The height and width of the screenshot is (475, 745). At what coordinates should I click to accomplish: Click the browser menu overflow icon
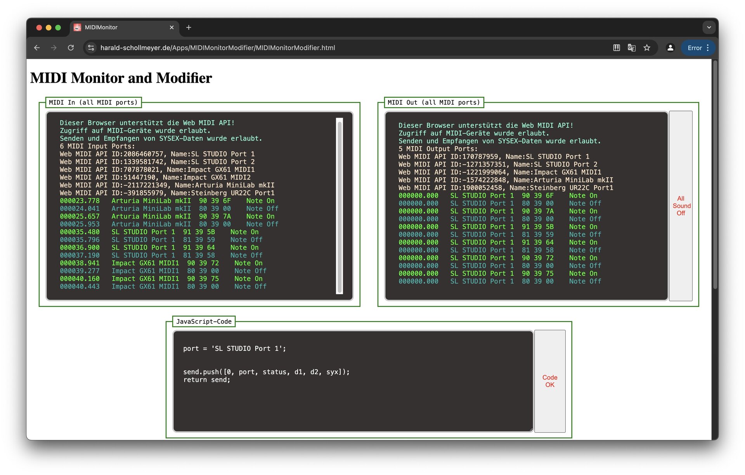coord(710,48)
